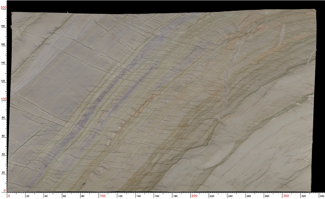Image resolution: width=325 pixels, height=199 pixels.
Task: Click the 180 label on horizontal ruler
Action: (175, 196)
